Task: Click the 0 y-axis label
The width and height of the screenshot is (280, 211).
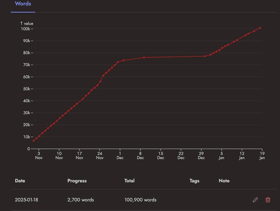Action: (x=29, y=149)
